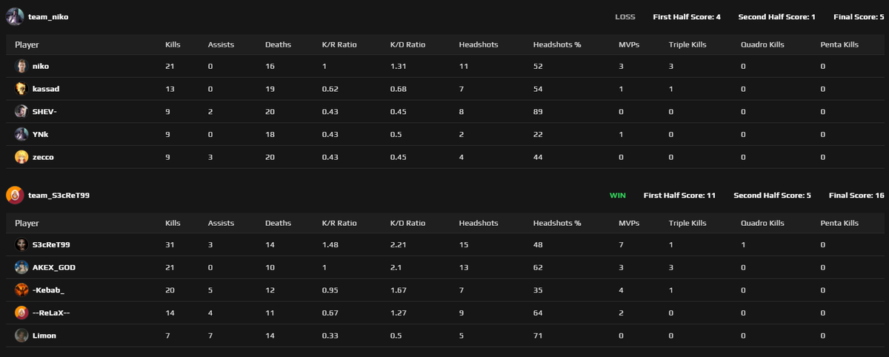
Task: Open the team_S3cReT99 team page
Action: pos(59,196)
